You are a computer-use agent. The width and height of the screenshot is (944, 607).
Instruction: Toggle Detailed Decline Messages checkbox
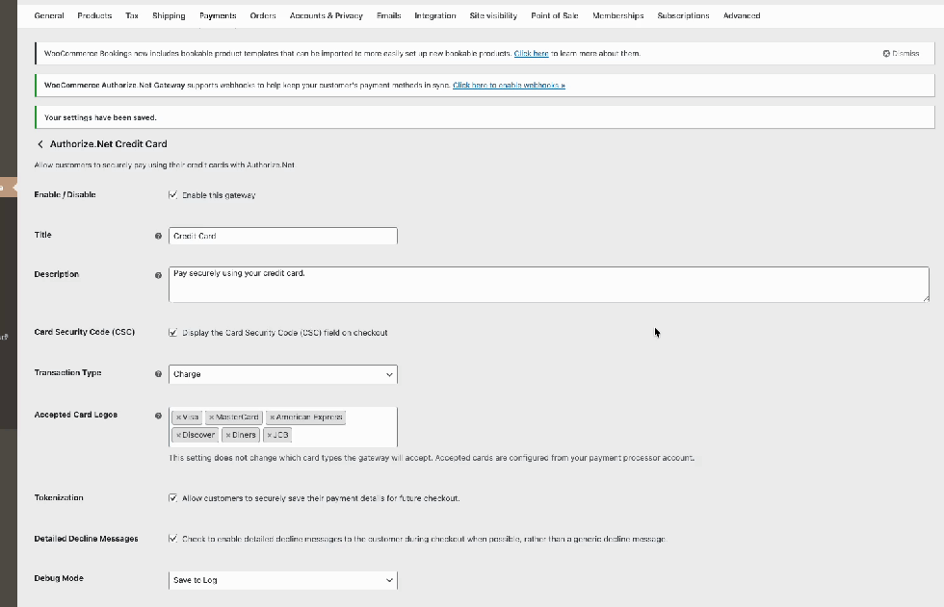(x=172, y=539)
